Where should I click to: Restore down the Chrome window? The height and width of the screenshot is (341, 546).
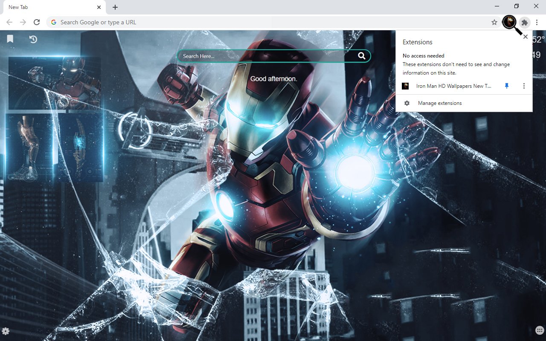517,6
